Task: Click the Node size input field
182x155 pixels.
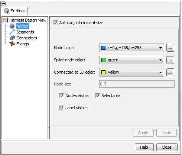Action: (137, 84)
